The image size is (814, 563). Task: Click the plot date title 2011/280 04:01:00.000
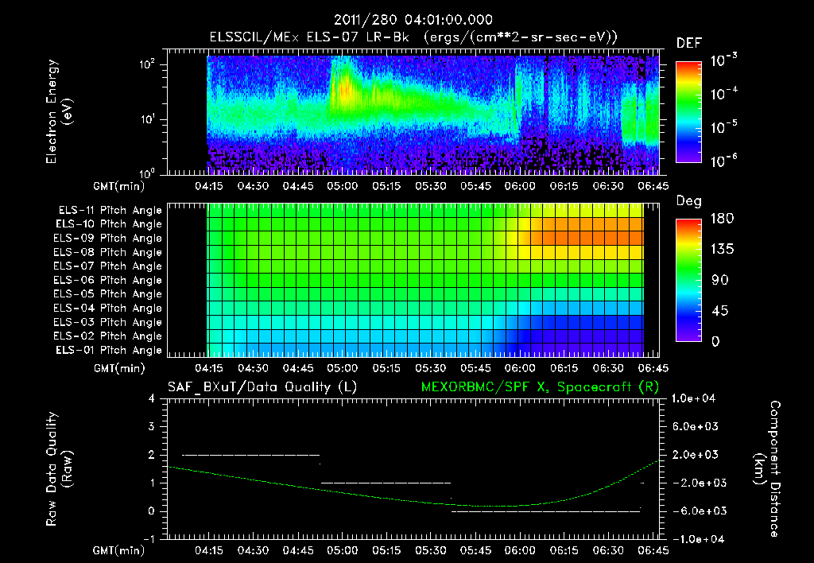pos(413,20)
